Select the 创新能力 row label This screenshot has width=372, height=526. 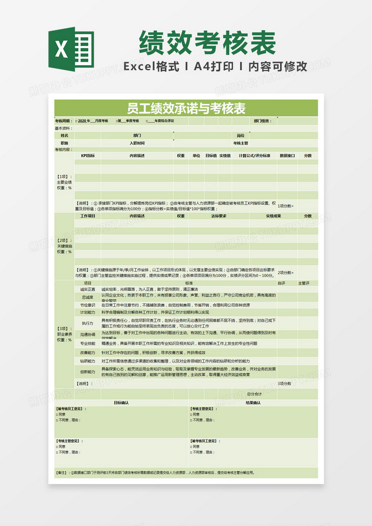(x=88, y=371)
